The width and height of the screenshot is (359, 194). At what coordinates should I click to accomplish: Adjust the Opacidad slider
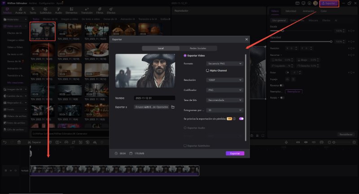331,42
